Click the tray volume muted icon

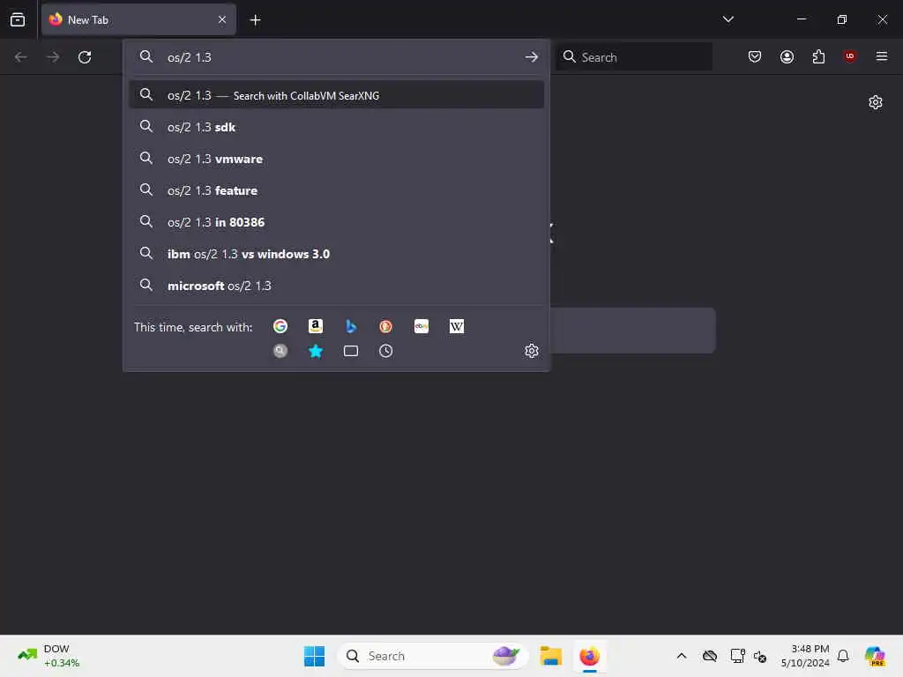point(760,656)
